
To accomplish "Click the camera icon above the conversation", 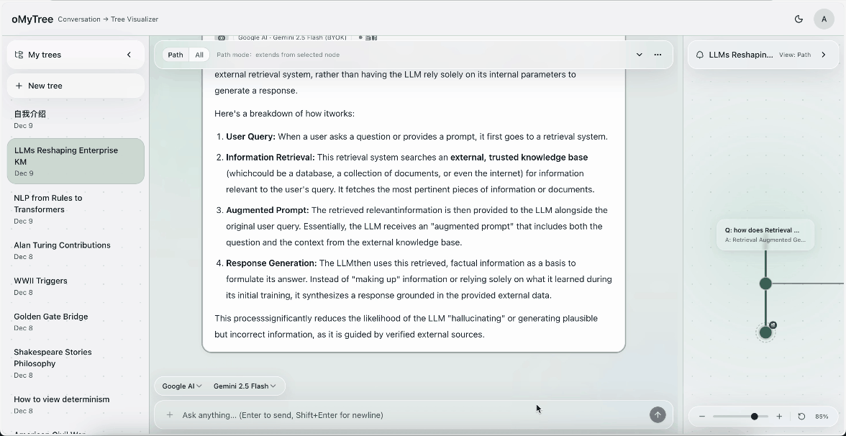I will 222,36.
